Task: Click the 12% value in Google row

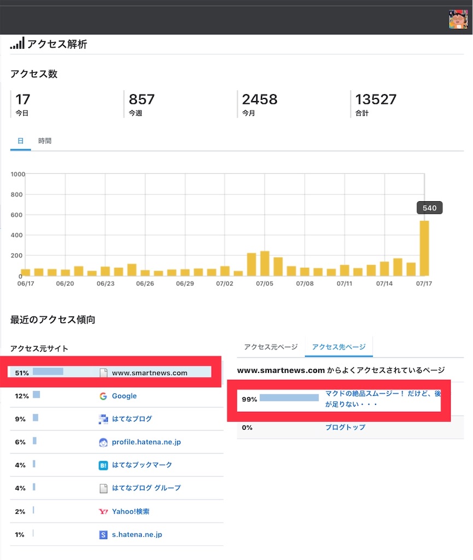Action: (x=22, y=396)
